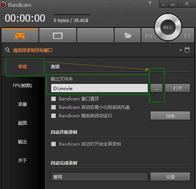Open the 关于 about tab
196x189 pixels.
tap(22, 160)
